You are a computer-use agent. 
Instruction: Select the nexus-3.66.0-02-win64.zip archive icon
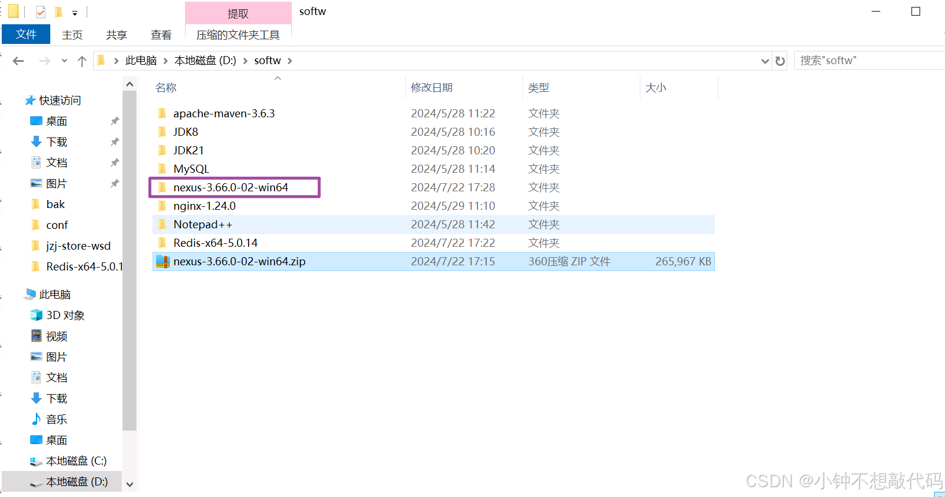click(163, 261)
